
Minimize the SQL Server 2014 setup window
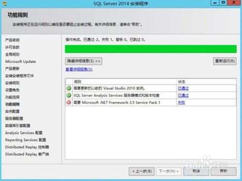click(215, 3)
